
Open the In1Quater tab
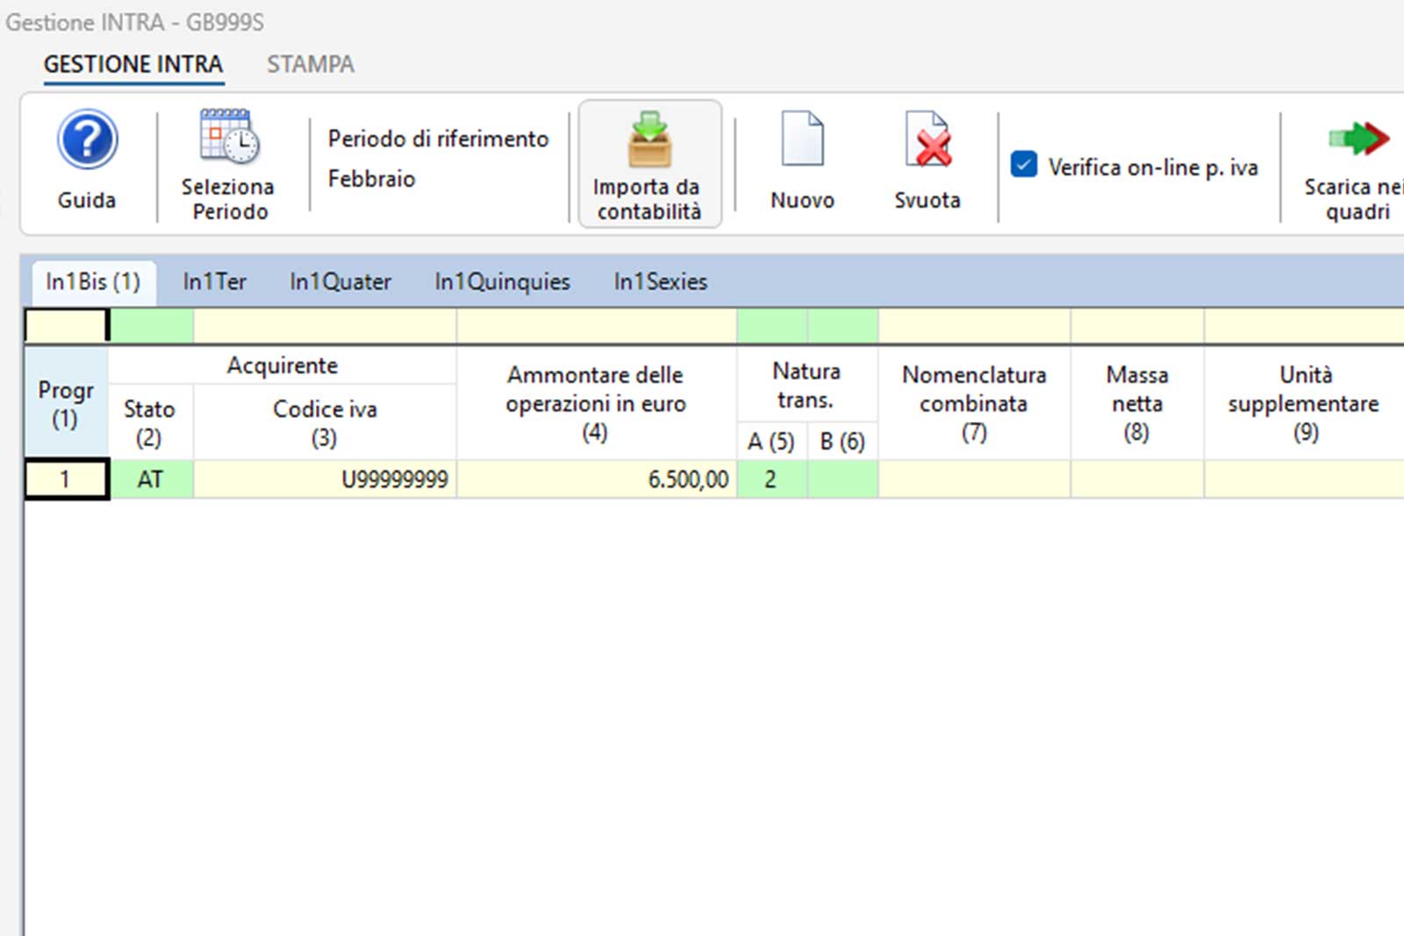340,282
